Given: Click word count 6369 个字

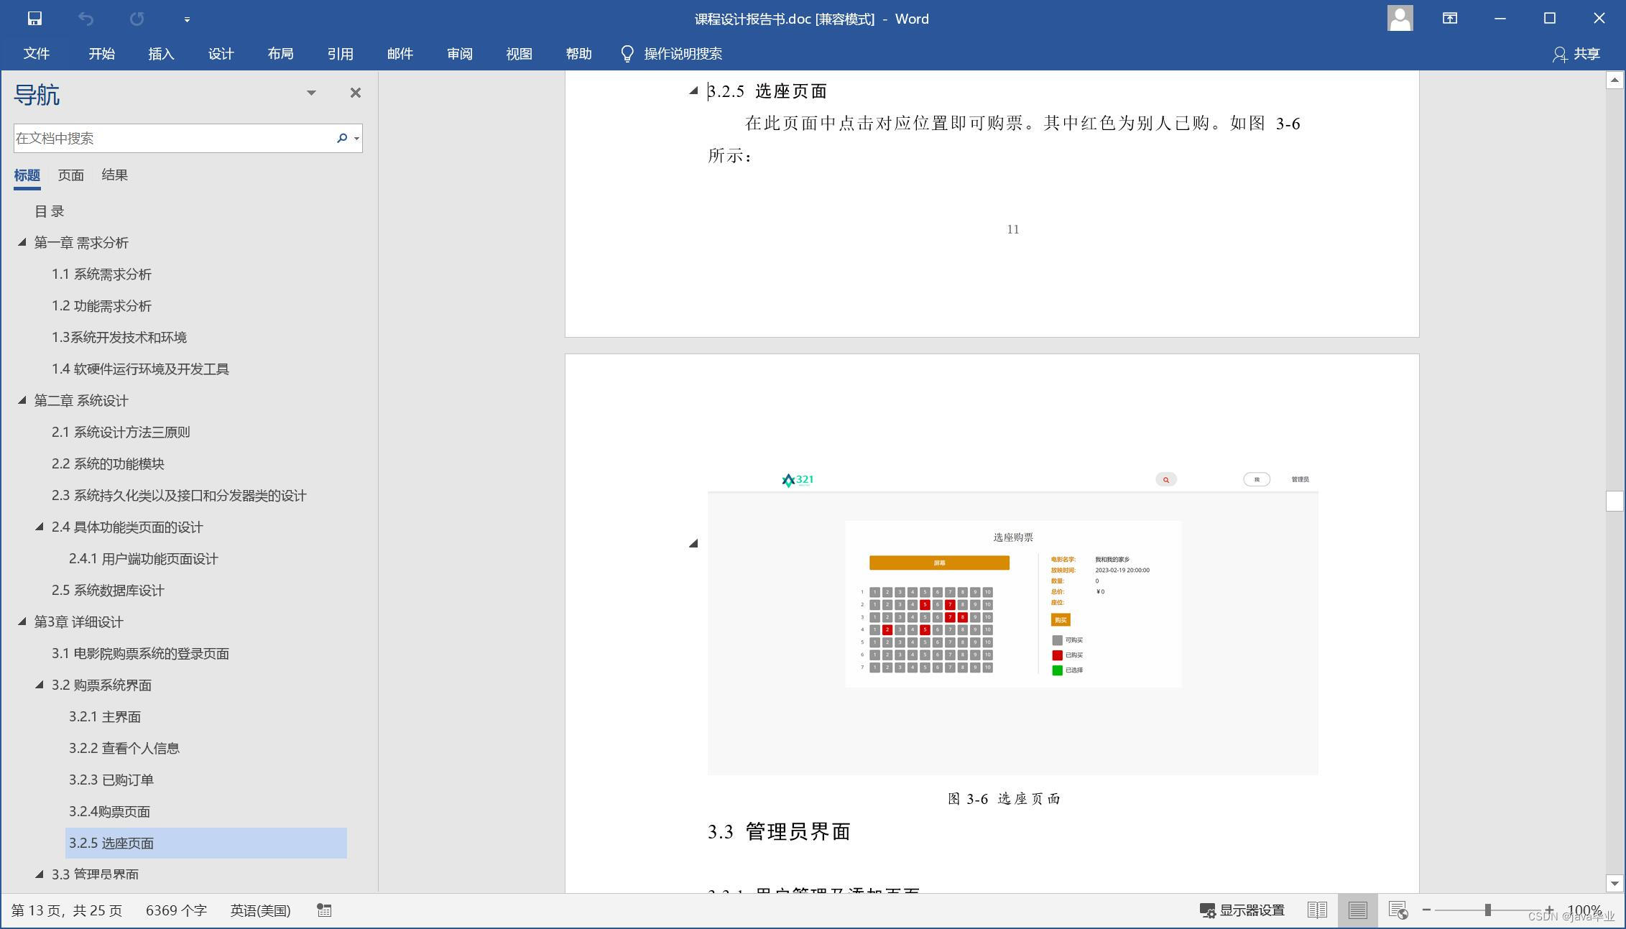Looking at the screenshot, I should point(176,911).
